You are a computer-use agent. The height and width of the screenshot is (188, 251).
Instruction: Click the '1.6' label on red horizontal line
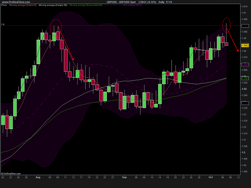tap(3, 24)
